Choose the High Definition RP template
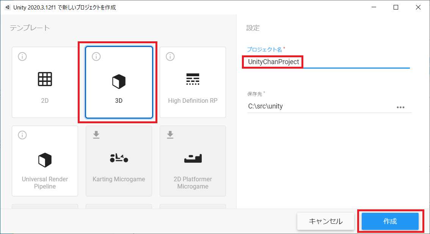The image size is (430, 234). click(193, 82)
